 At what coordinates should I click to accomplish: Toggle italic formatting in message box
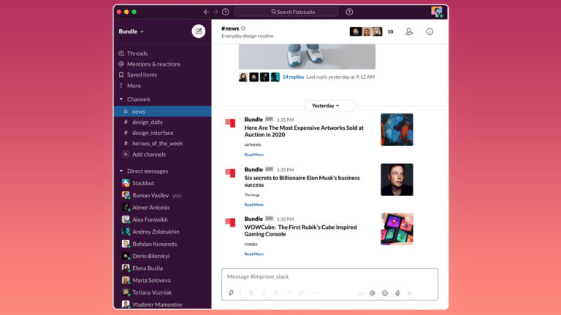click(264, 293)
